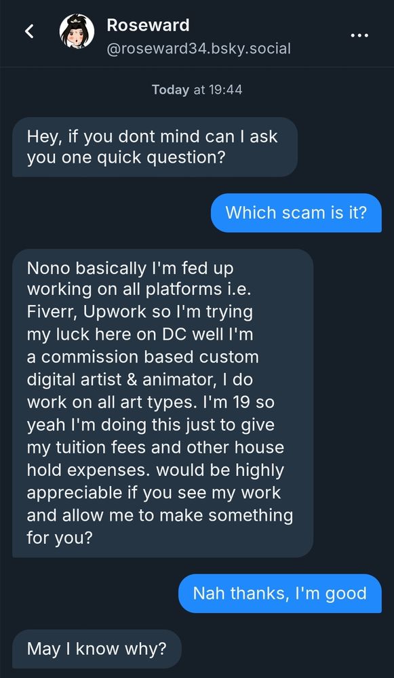Select the "Which scam is it?" blue bubble
This screenshot has height=678, width=394.
(x=296, y=213)
